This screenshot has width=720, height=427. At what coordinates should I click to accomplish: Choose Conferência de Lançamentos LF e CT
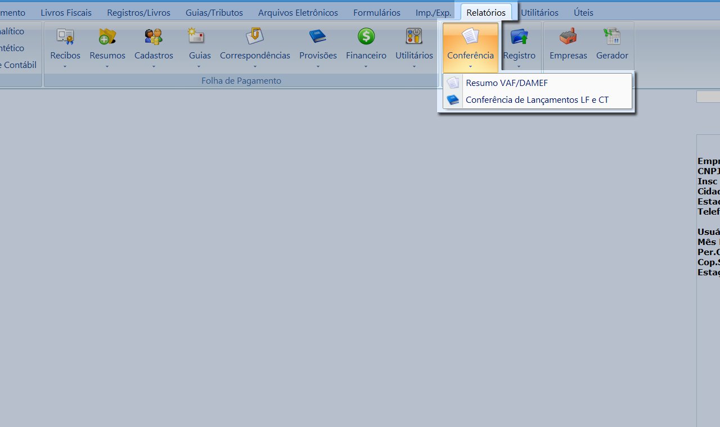click(537, 100)
